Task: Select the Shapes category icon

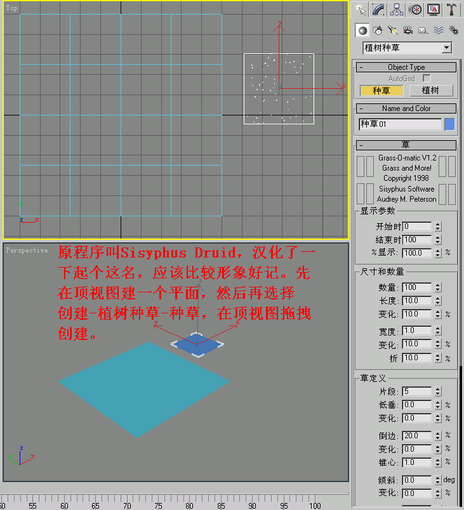Action: 378,30
